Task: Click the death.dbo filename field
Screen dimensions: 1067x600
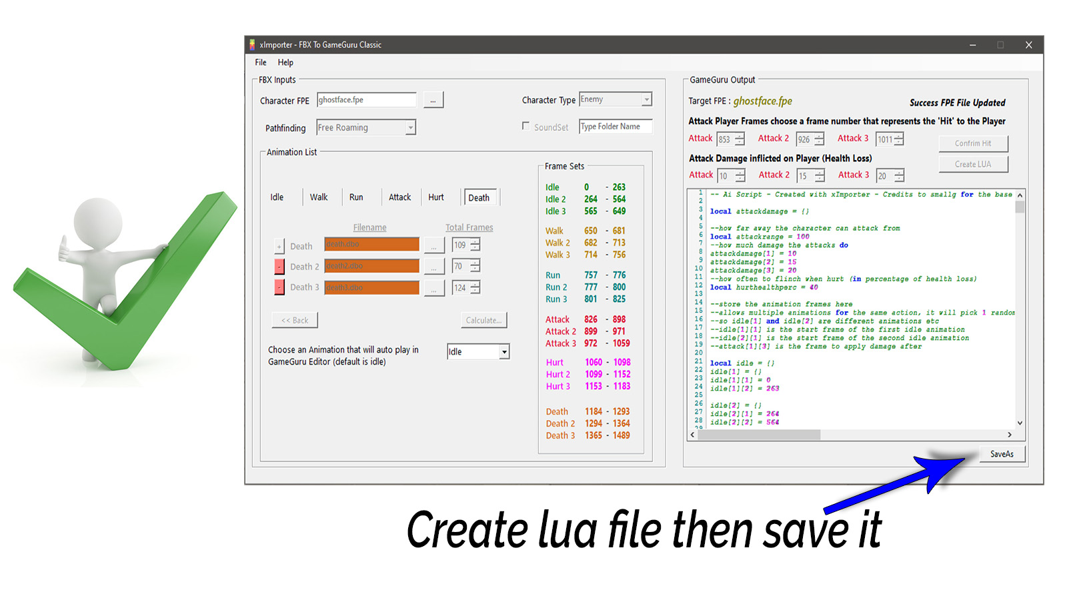Action: [372, 245]
